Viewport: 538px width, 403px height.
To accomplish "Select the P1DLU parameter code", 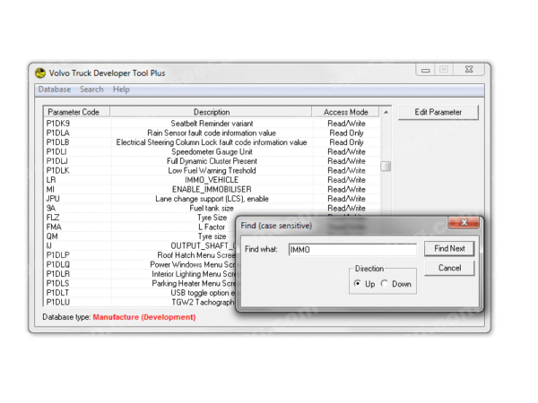I will (58, 303).
